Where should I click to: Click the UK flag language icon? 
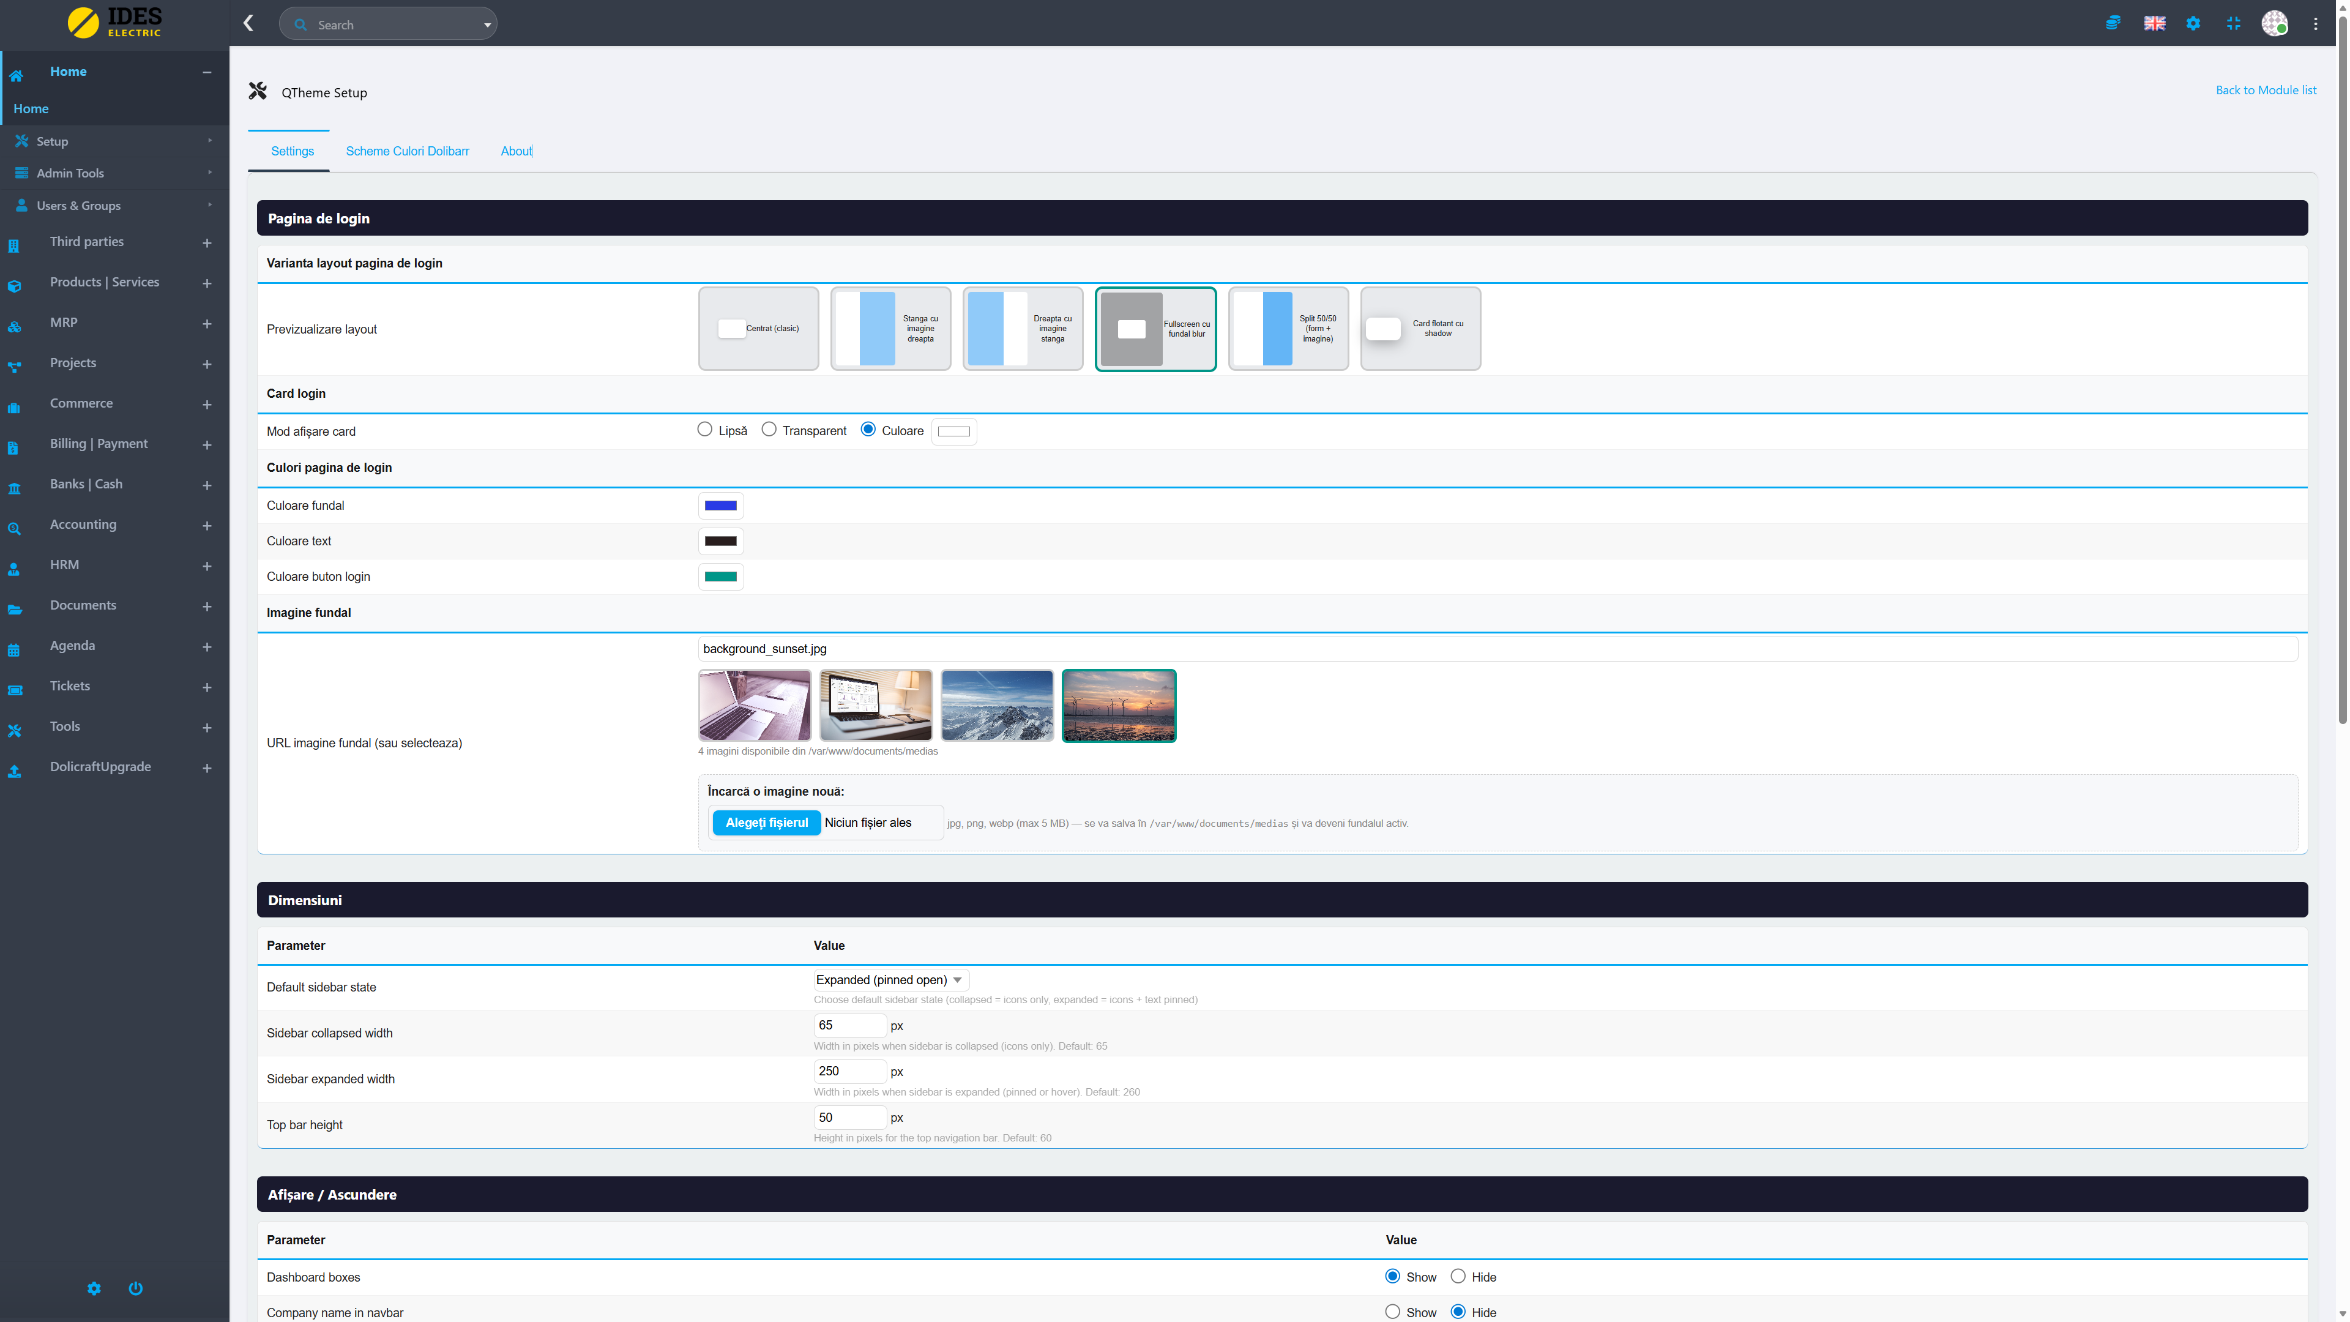(2154, 24)
